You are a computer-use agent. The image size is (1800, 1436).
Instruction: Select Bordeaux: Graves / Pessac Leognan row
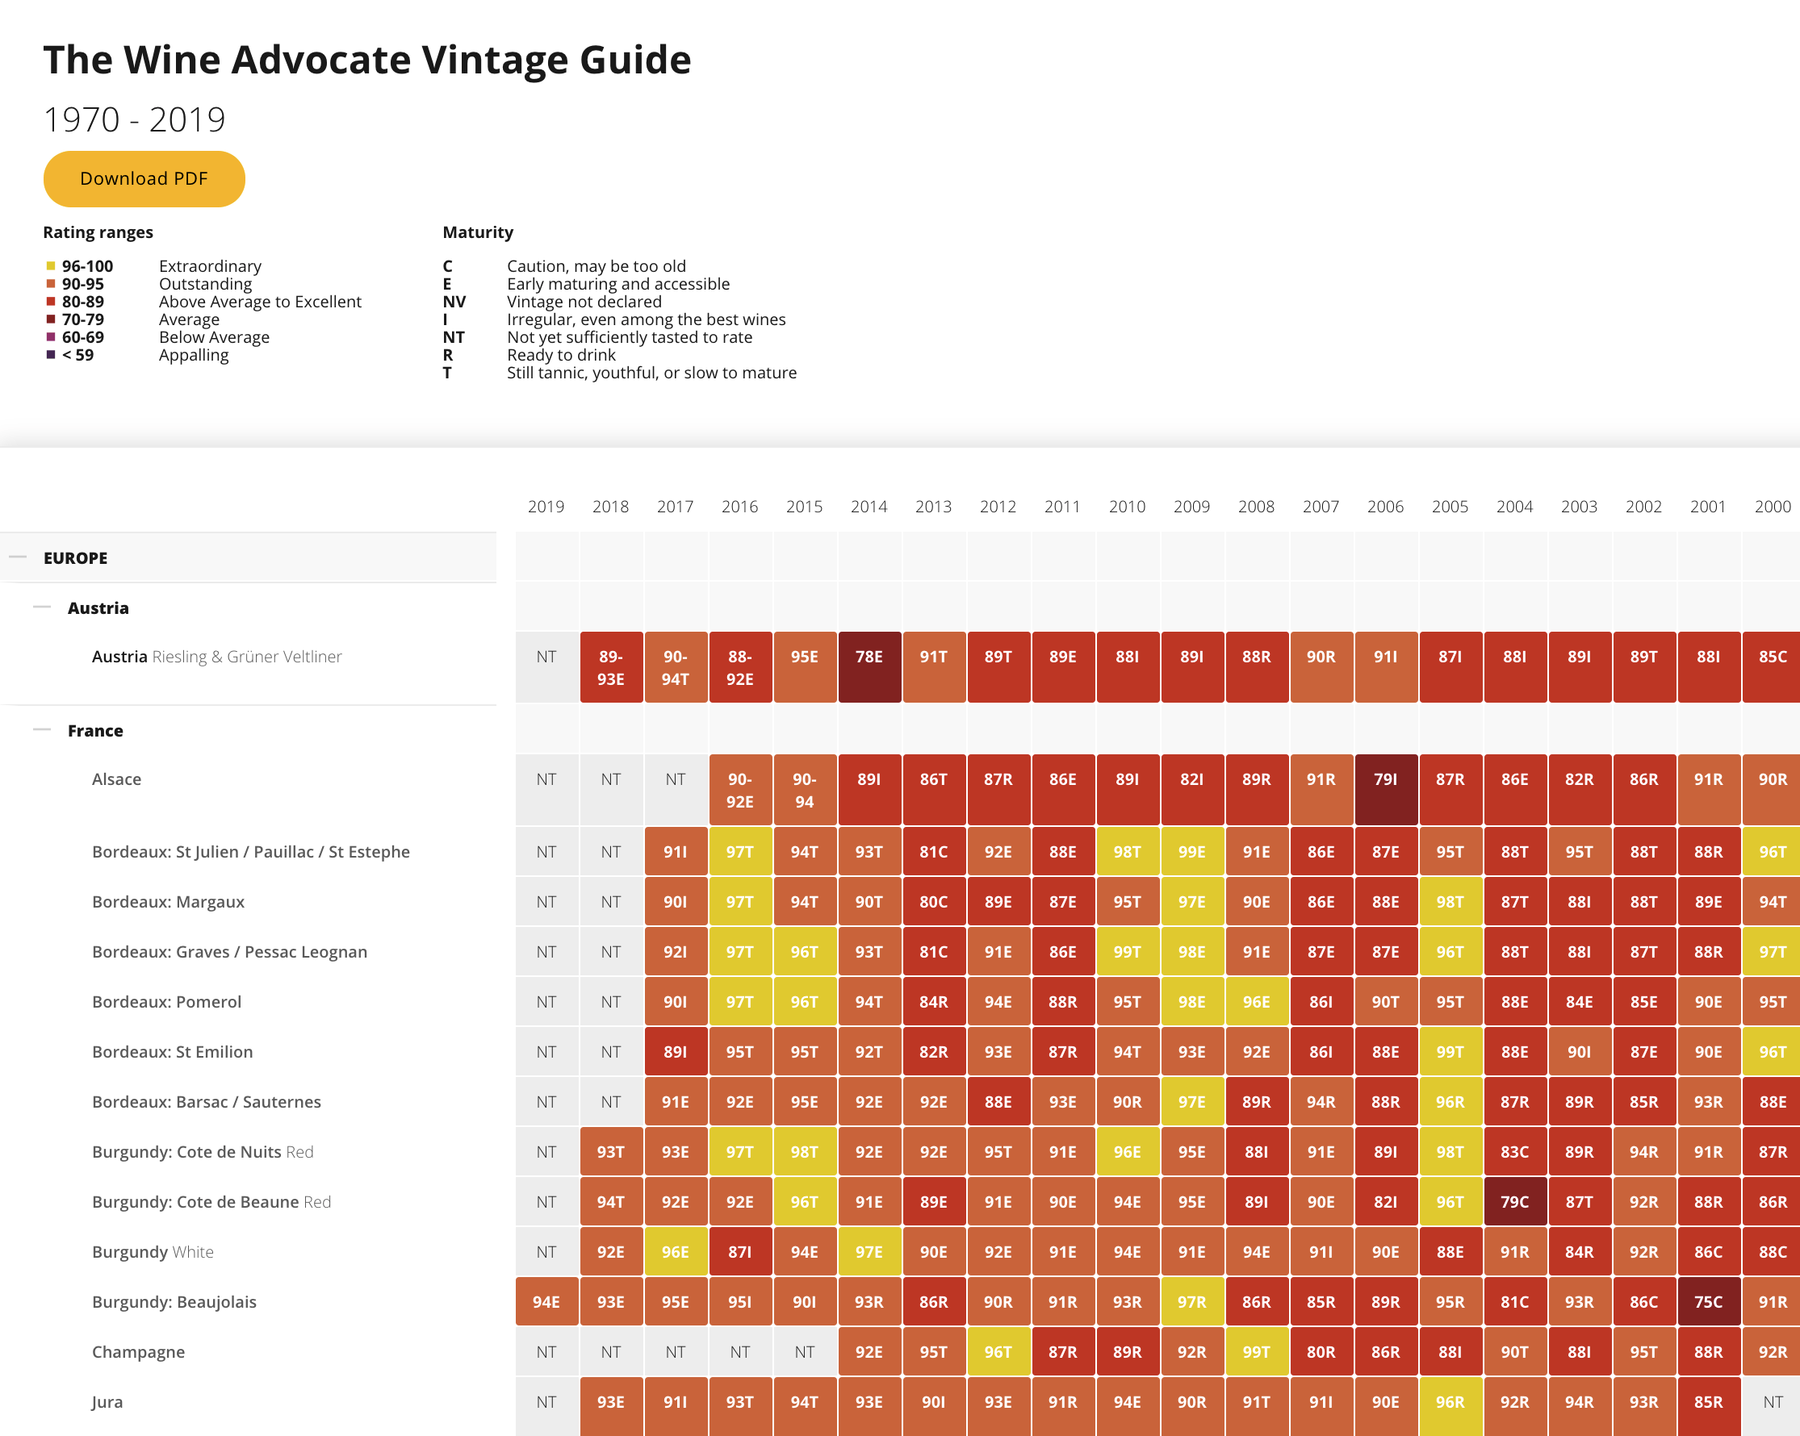(229, 952)
